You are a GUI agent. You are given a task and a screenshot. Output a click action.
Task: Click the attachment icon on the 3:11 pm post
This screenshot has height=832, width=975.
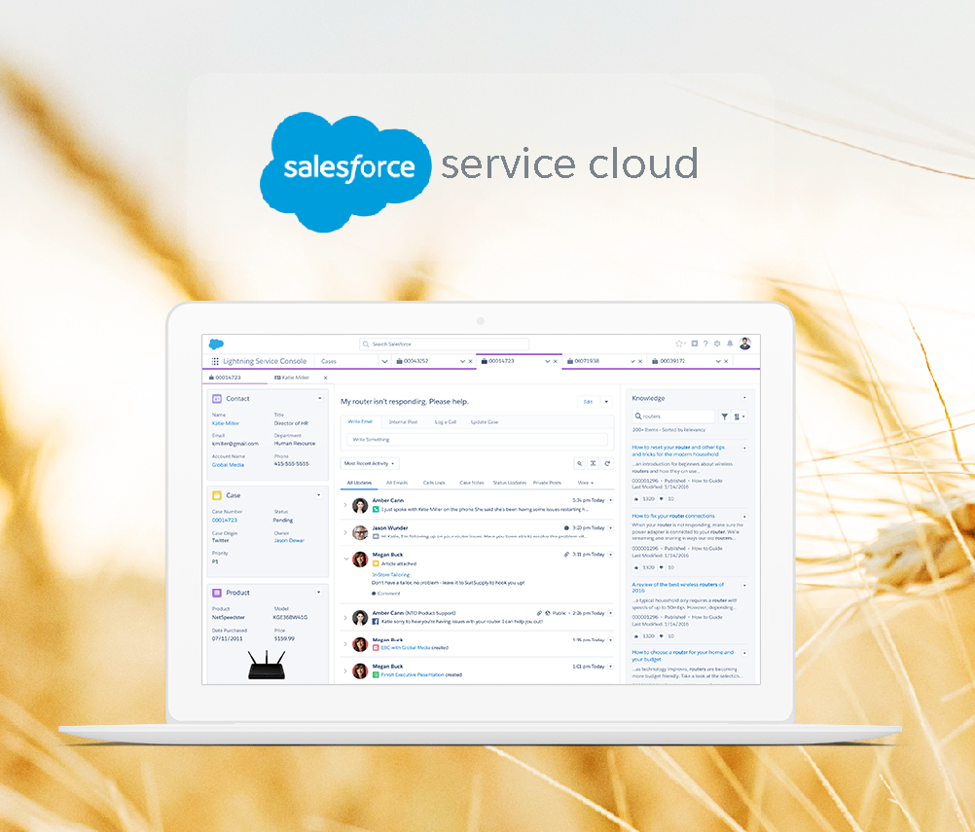[x=566, y=554]
